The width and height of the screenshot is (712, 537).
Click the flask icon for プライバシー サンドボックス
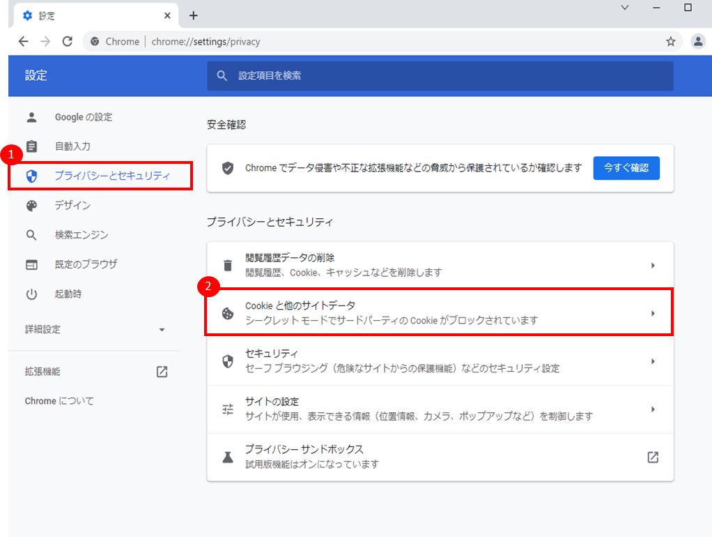coord(228,457)
